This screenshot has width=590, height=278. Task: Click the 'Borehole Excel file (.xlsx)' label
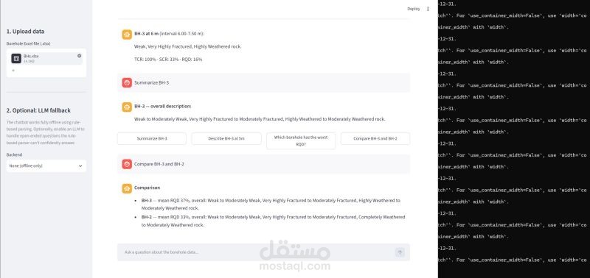pyautogui.click(x=28, y=44)
